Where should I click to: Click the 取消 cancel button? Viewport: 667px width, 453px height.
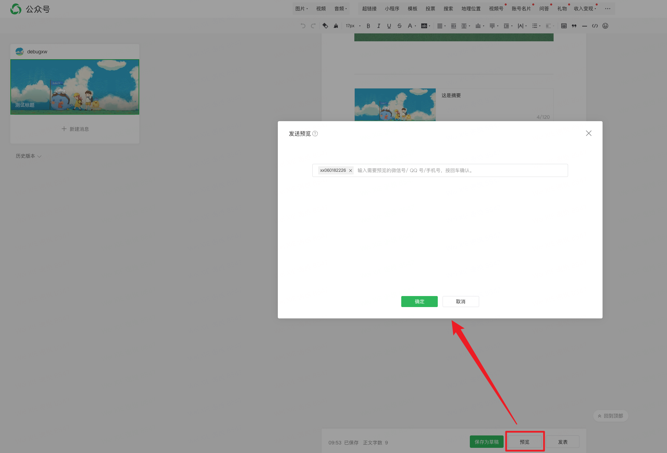coord(461,302)
